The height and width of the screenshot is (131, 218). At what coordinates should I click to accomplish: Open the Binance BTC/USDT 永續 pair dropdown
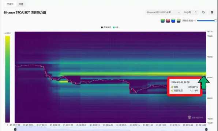(x=163, y=12)
